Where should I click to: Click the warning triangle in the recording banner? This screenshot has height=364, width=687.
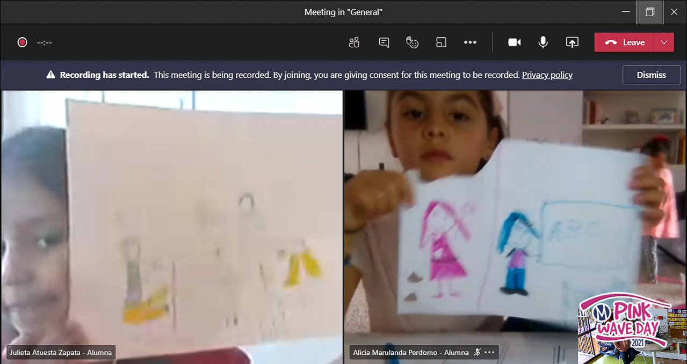coord(50,75)
